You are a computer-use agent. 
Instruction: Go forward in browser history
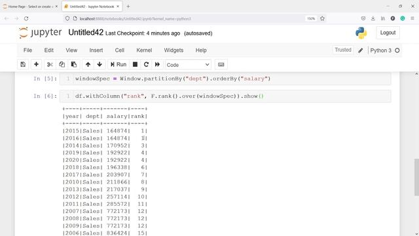[16, 18]
